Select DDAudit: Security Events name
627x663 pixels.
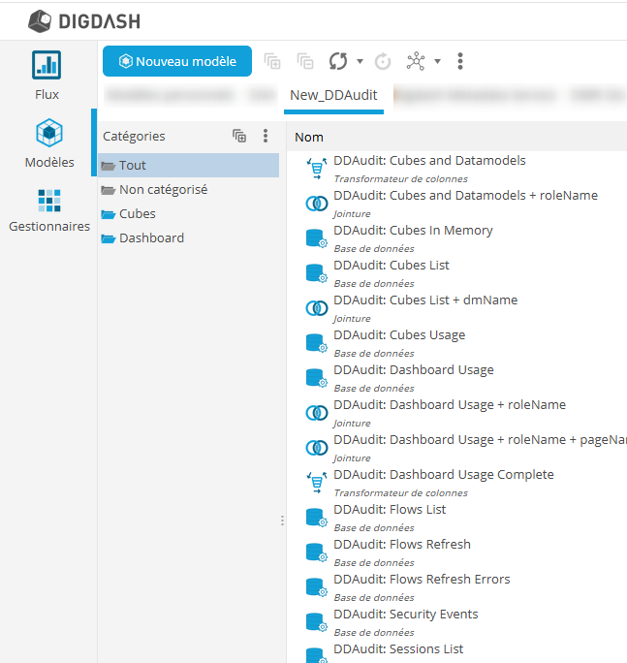406,614
